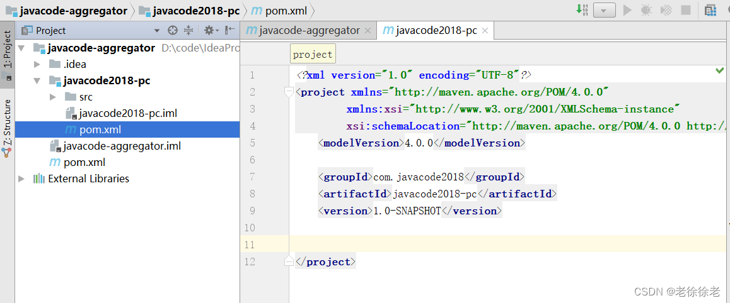Open the run configuration dropdown
730x303 pixels.
click(x=605, y=10)
